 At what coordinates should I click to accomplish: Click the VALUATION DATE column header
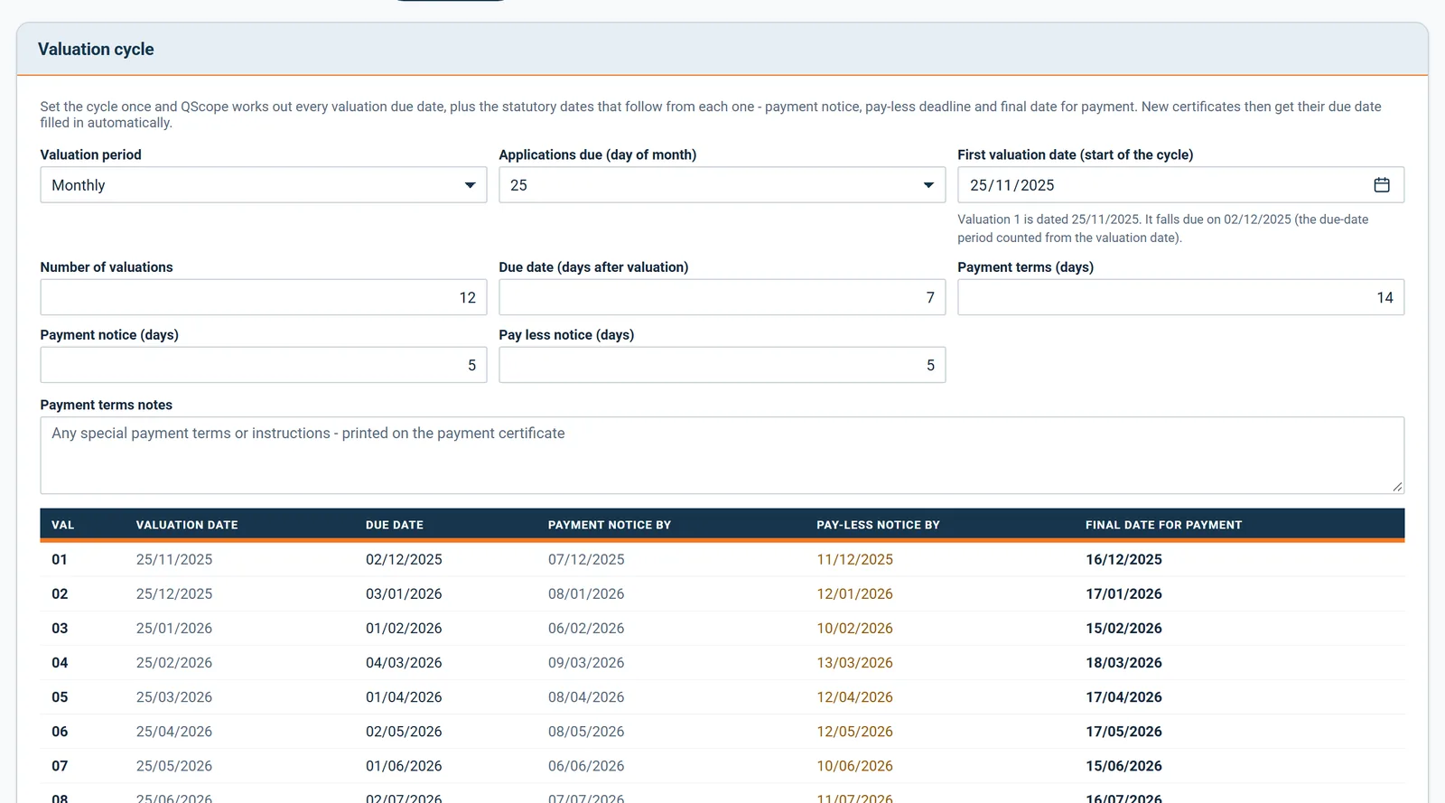[187, 525]
